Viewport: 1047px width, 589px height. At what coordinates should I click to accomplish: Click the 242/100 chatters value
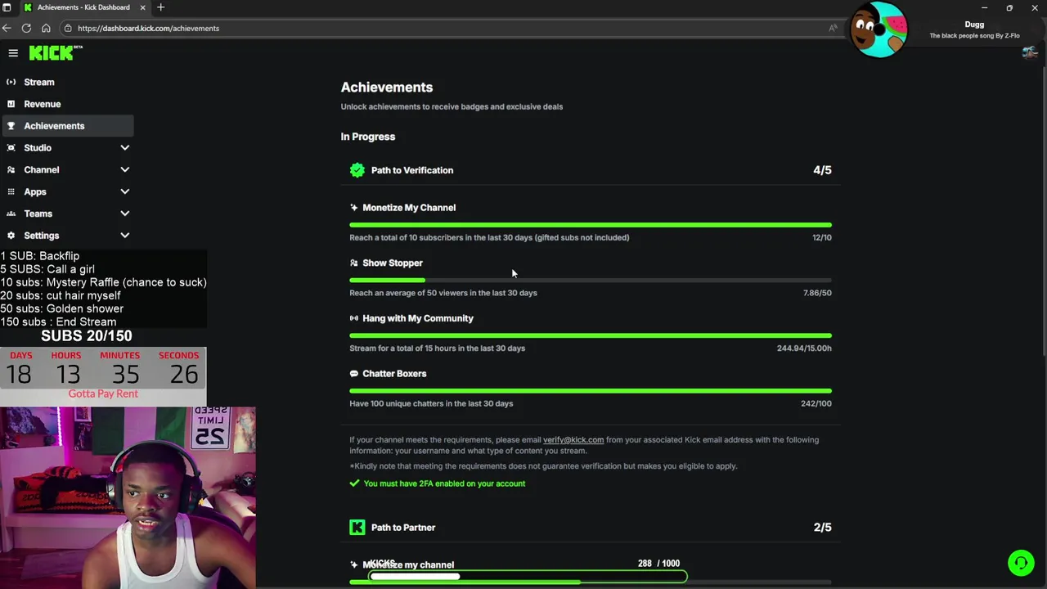tap(816, 403)
